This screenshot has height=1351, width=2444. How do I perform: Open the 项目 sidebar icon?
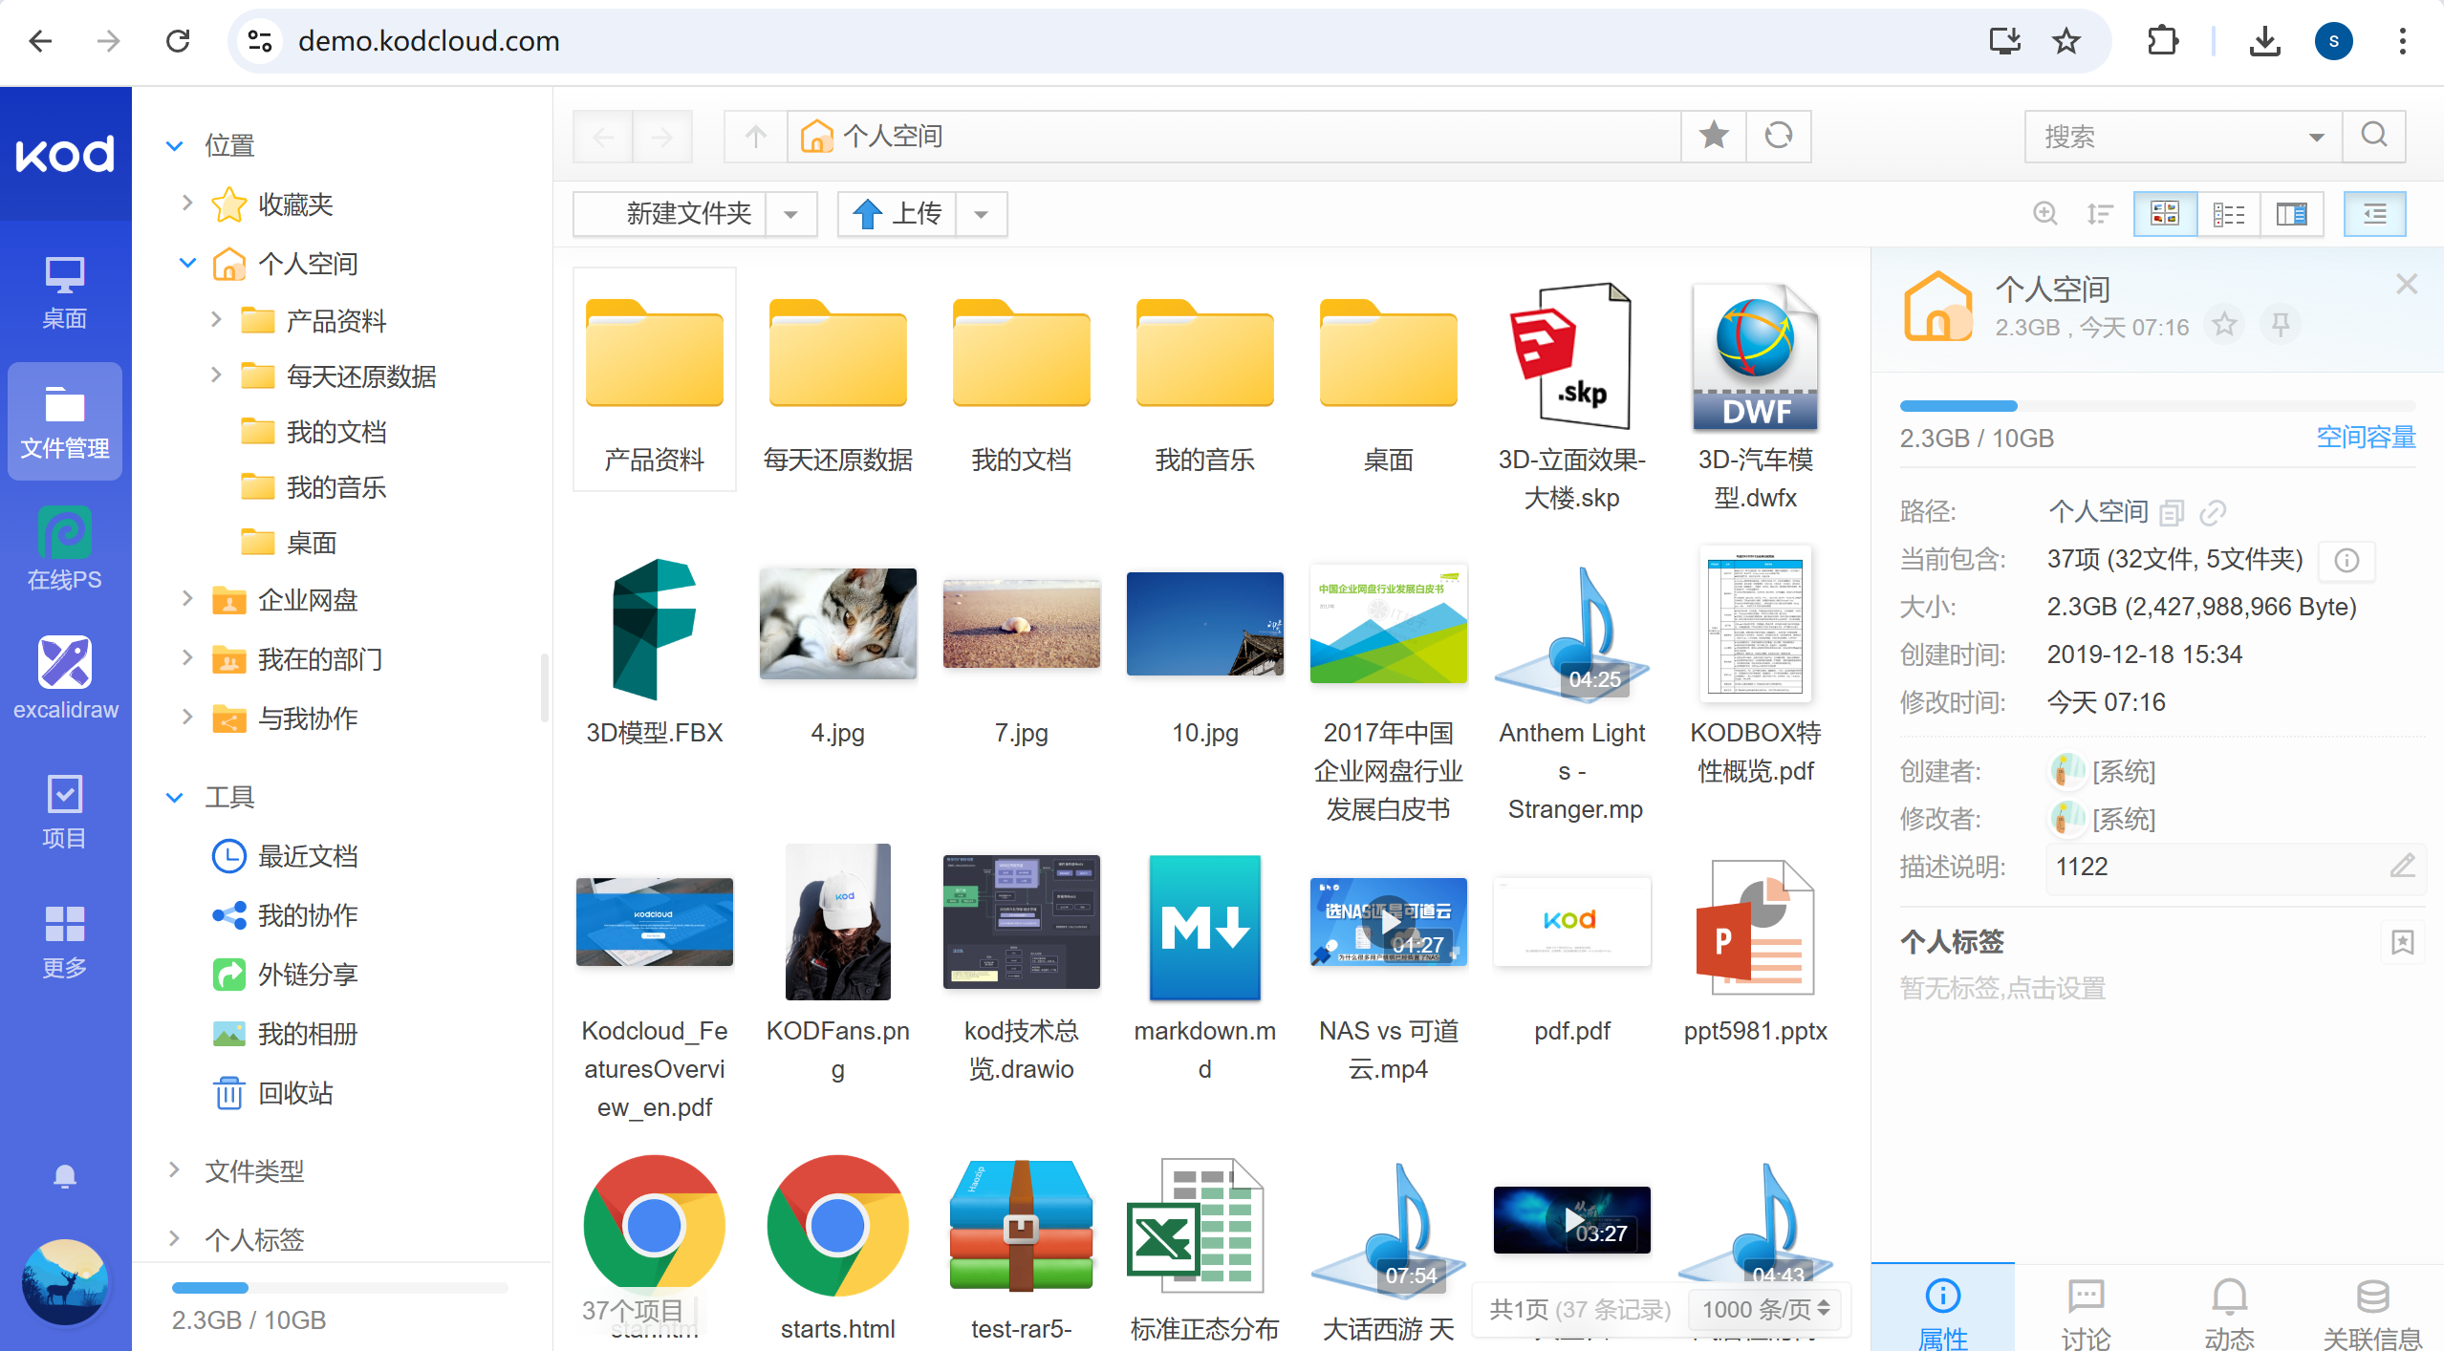(x=64, y=811)
